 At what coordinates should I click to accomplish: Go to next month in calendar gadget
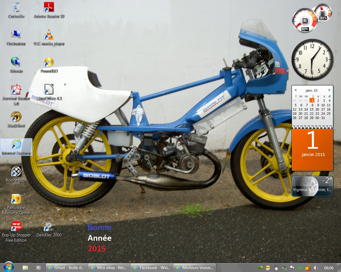[x=329, y=90]
